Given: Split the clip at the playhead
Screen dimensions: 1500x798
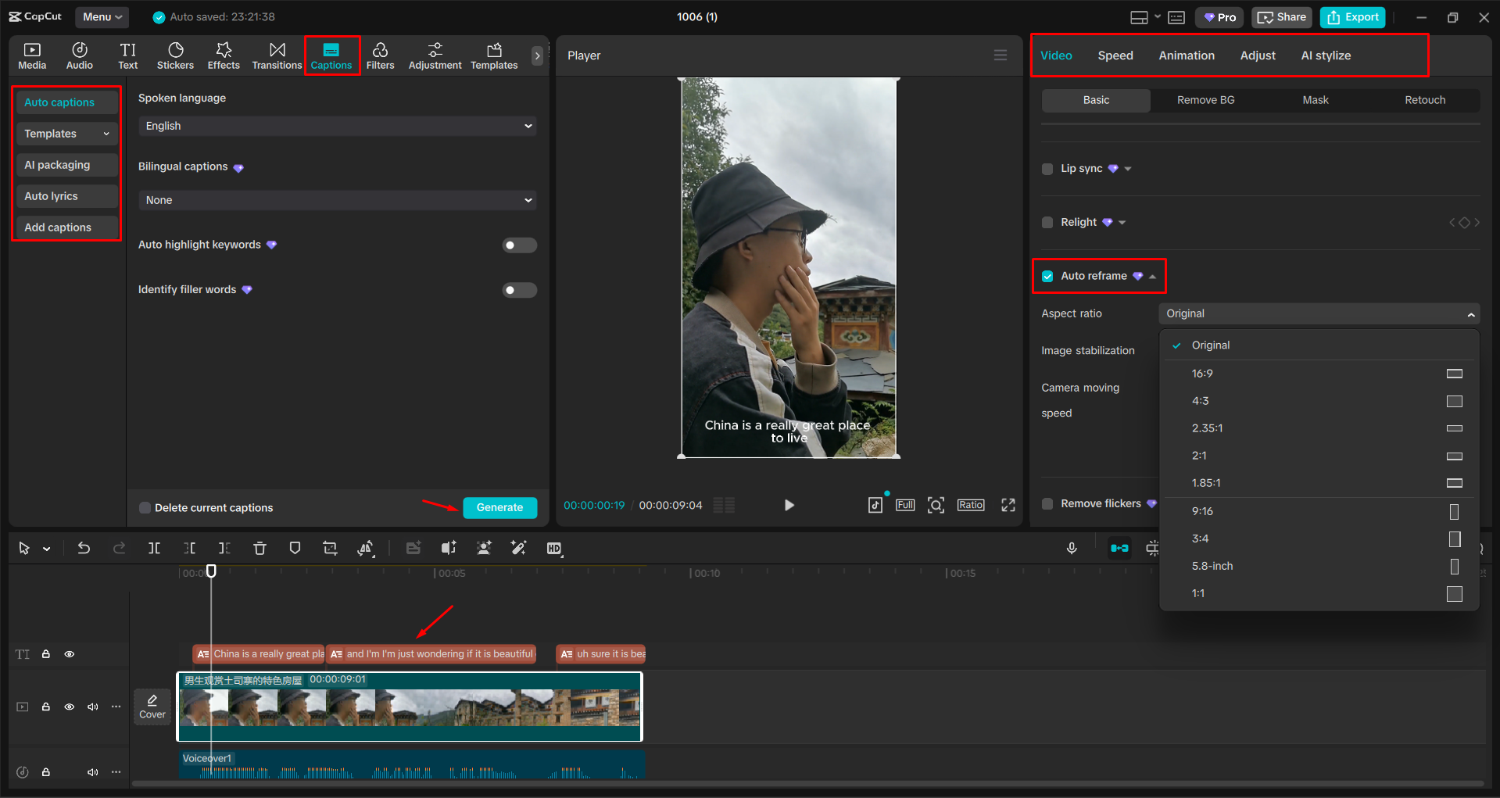Looking at the screenshot, I should point(154,548).
